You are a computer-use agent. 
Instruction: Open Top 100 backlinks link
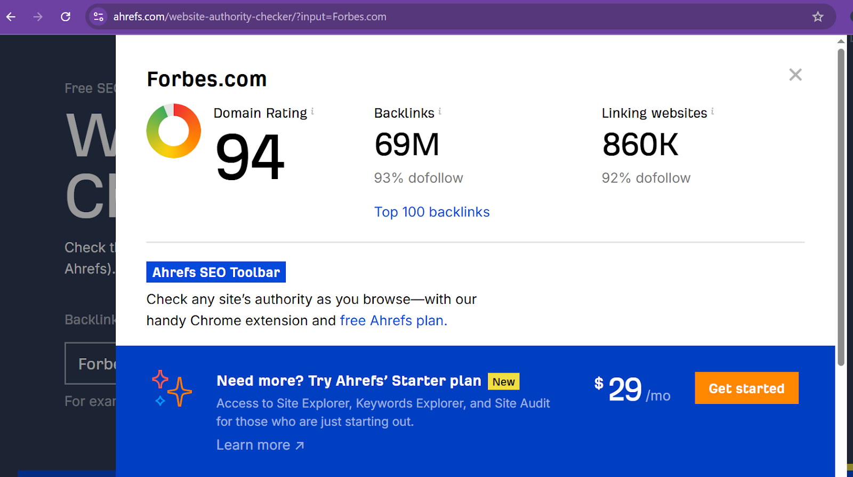(432, 212)
